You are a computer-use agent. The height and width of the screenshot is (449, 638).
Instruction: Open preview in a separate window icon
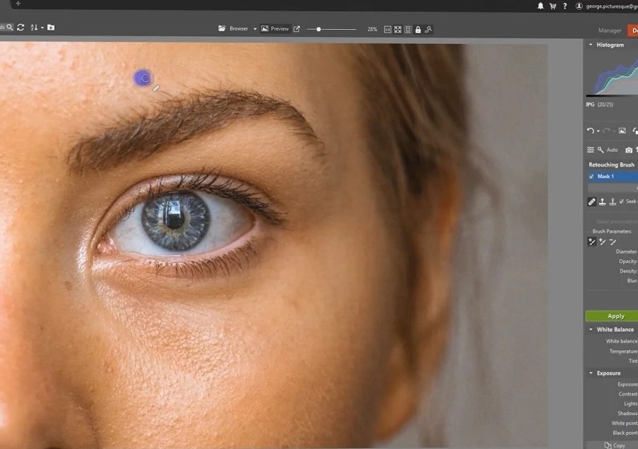[296, 29]
